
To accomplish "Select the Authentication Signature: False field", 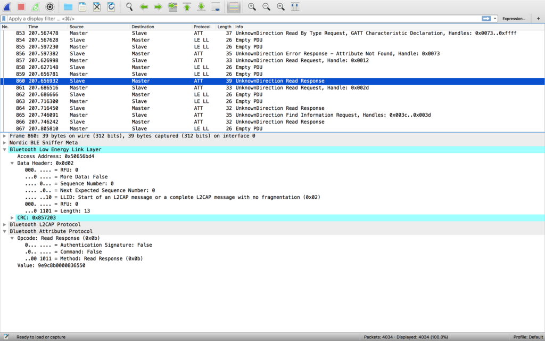I will pyautogui.click(x=88, y=245).
